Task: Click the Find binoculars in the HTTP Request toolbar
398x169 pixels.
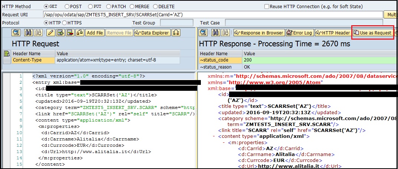Action: (28, 33)
